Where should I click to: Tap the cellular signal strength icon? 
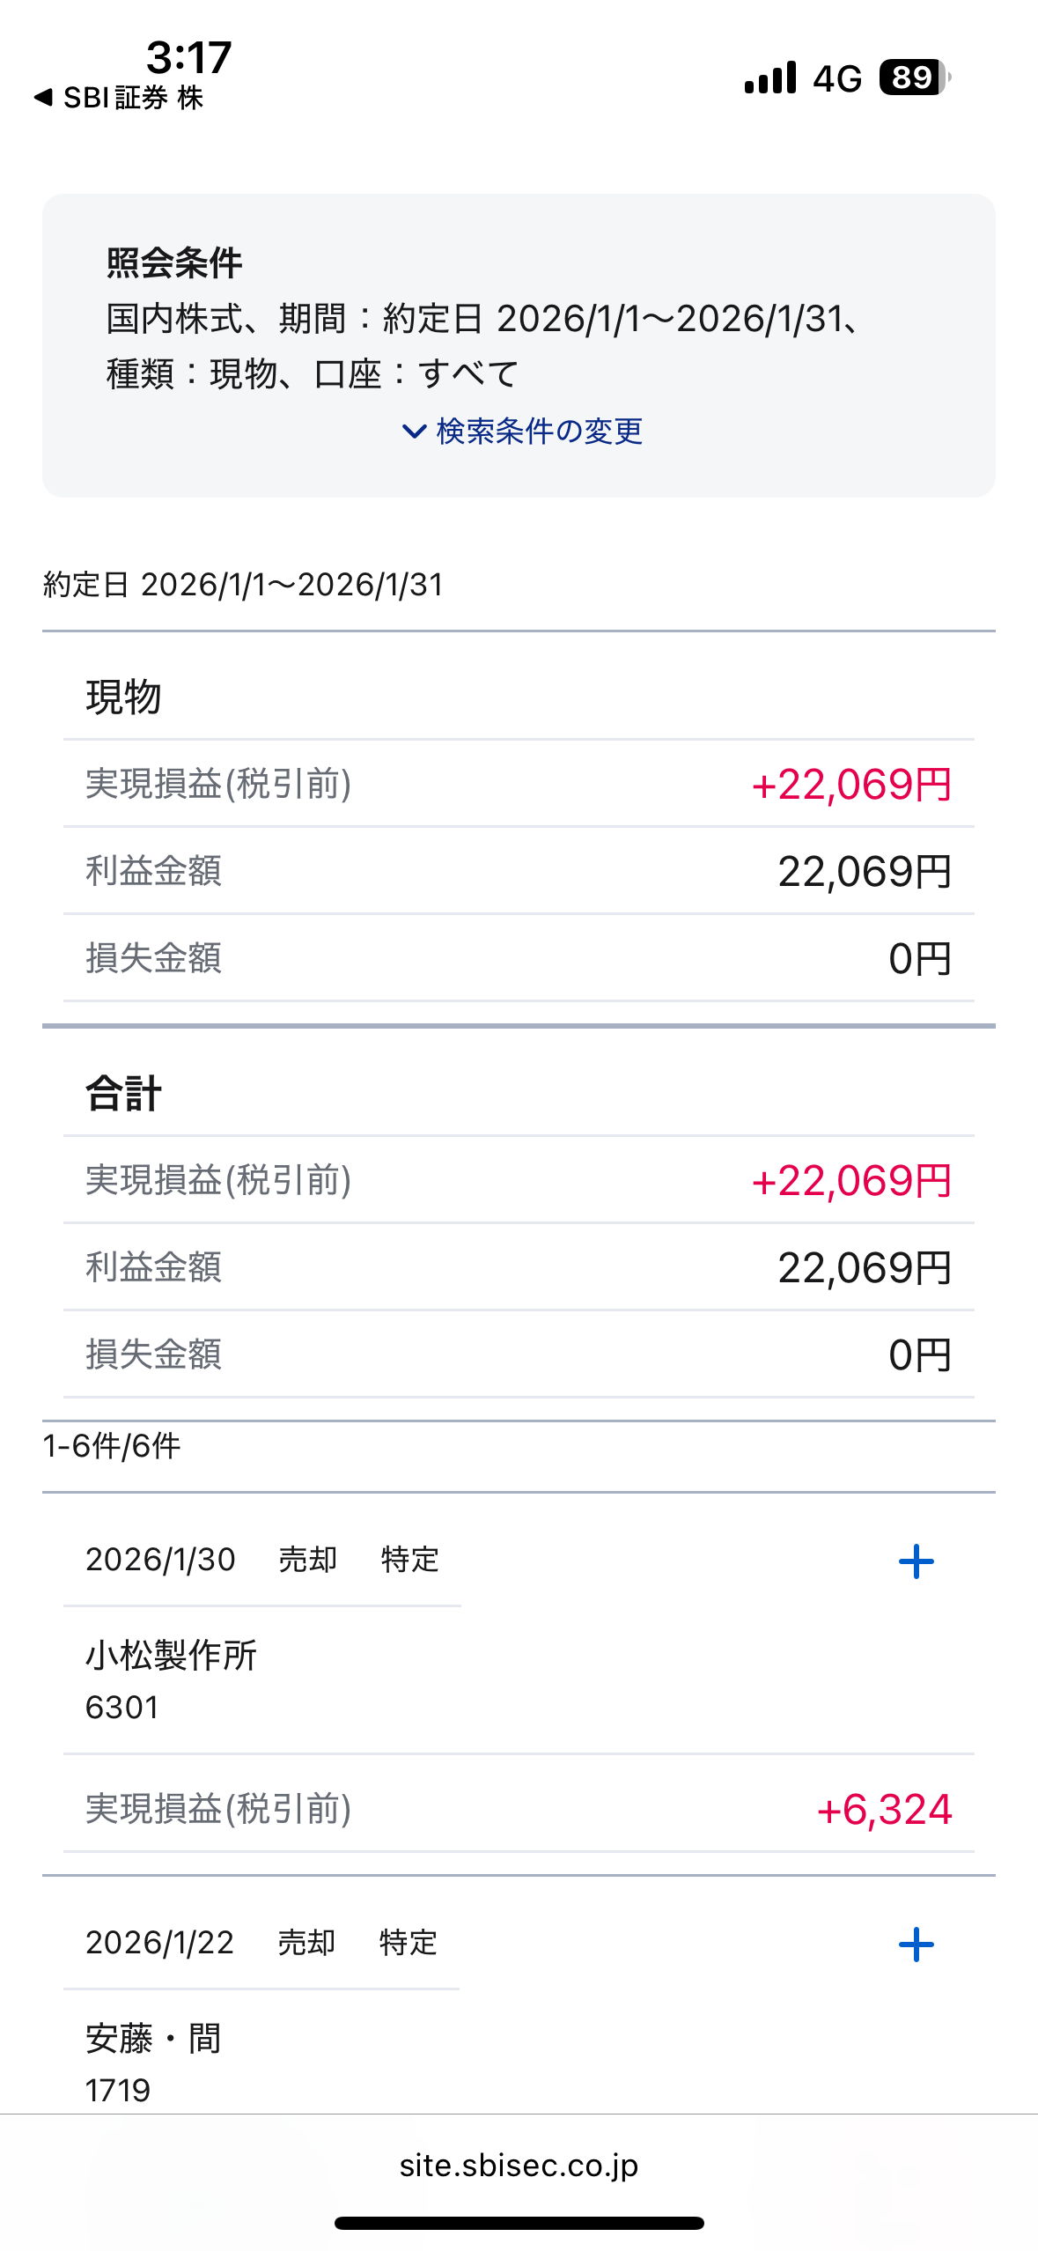point(770,77)
